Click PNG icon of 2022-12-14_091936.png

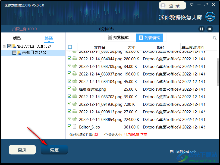75,104
